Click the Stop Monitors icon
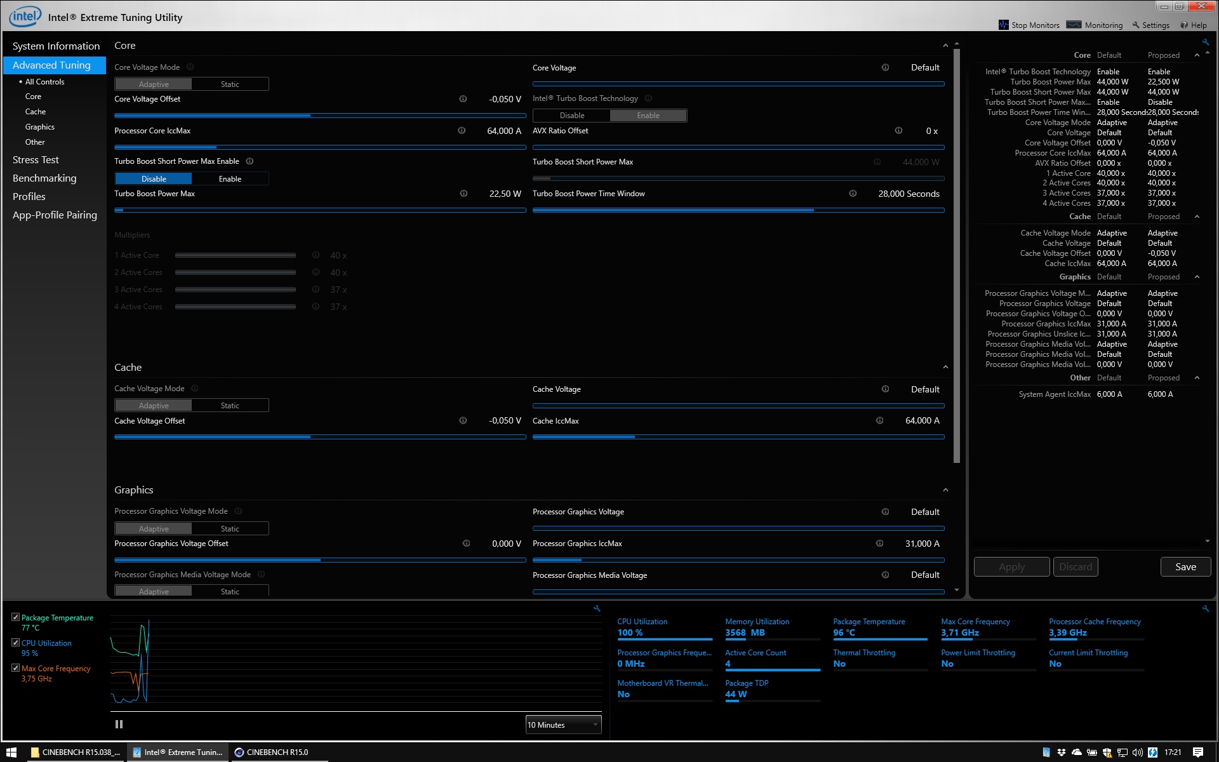The width and height of the screenshot is (1219, 762). (1004, 25)
